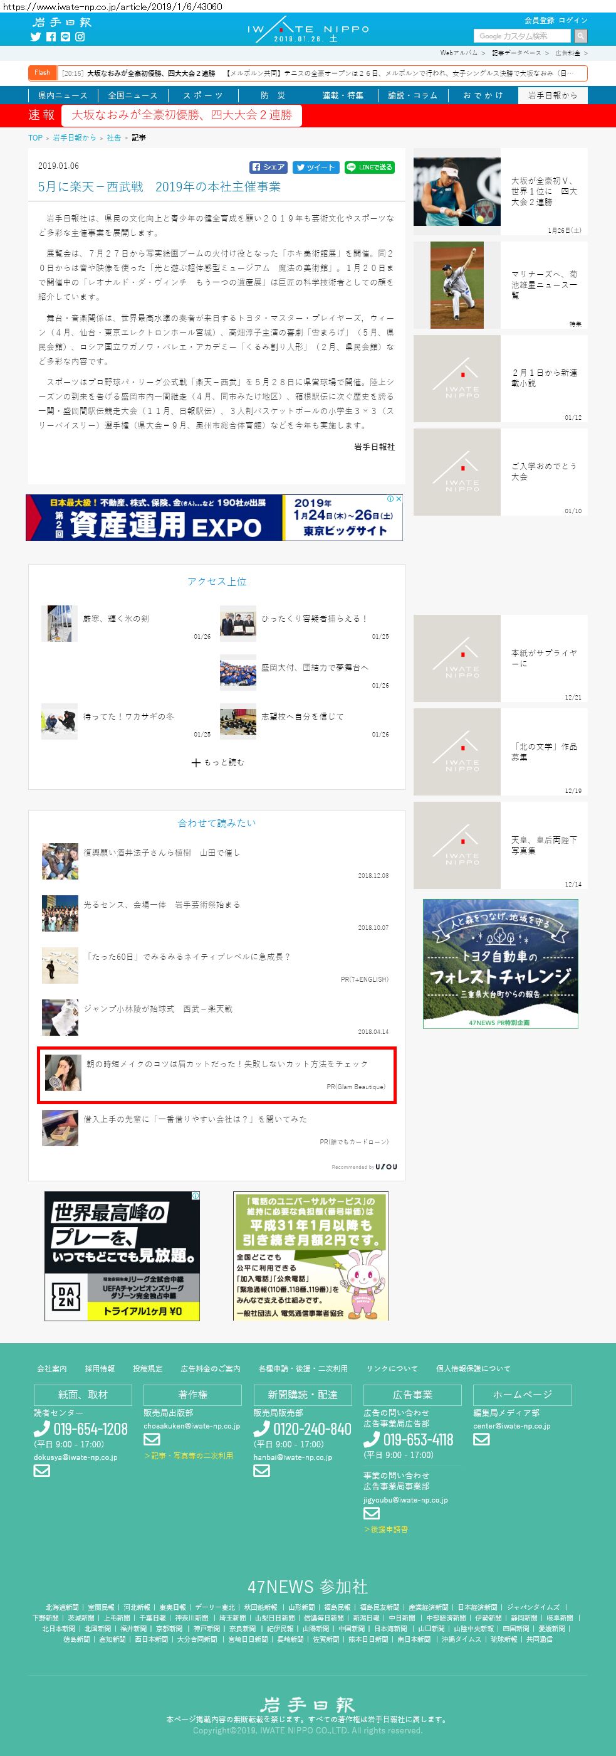616x1756 pixels.
Task: Expand もっと読む in access ranking
Action: pyautogui.click(x=217, y=762)
